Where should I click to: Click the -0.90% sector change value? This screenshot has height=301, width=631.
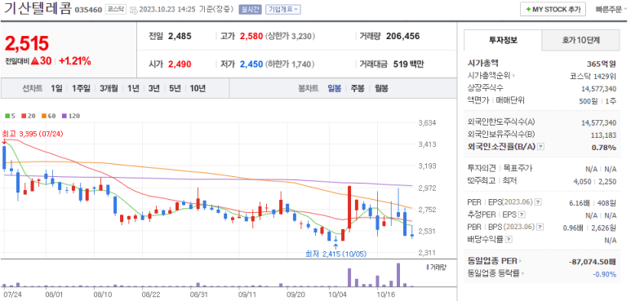tap(605, 274)
